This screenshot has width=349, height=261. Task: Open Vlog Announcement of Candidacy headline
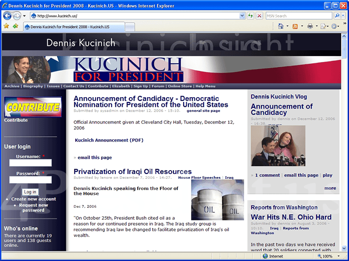(x=282, y=109)
